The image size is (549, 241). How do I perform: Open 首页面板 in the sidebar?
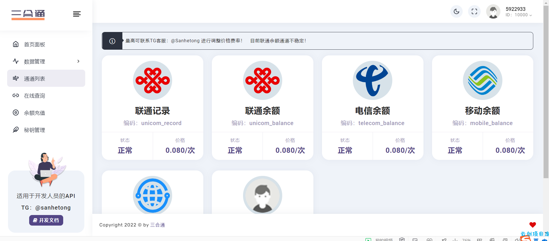coord(46,44)
